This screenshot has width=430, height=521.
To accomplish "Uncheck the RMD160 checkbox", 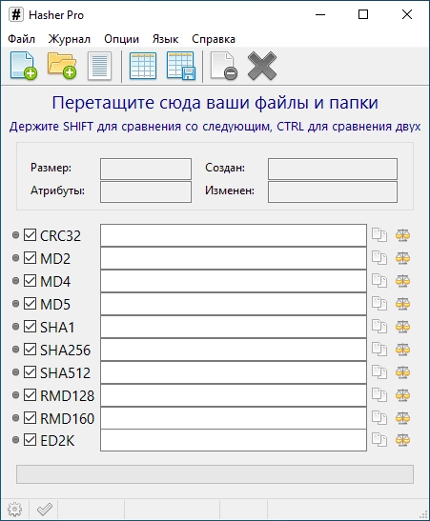I will [30, 417].
